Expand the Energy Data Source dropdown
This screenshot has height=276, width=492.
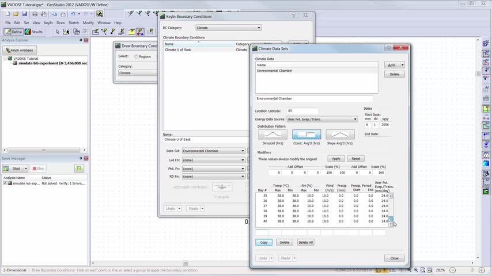click(321, 120)
